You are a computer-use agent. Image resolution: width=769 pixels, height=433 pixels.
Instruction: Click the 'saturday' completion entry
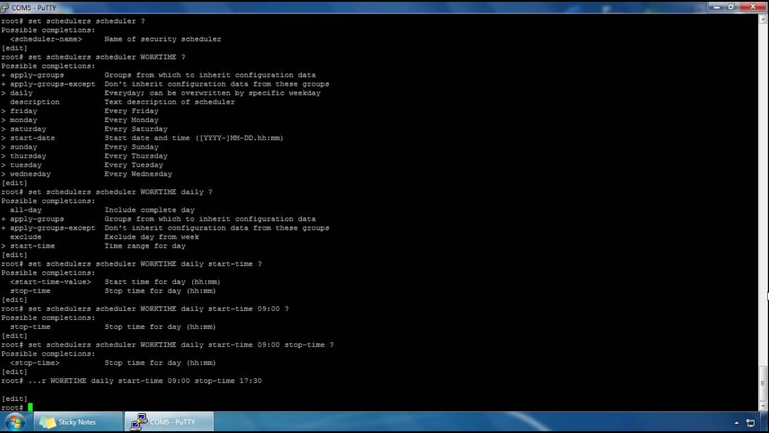(28, 129)
